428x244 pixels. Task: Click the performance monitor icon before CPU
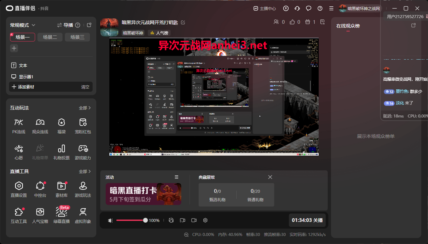187,235
